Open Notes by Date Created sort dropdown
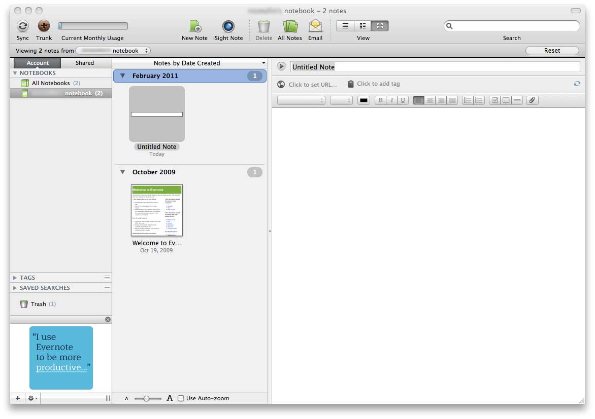595x419 pixels. click(190, 63)
